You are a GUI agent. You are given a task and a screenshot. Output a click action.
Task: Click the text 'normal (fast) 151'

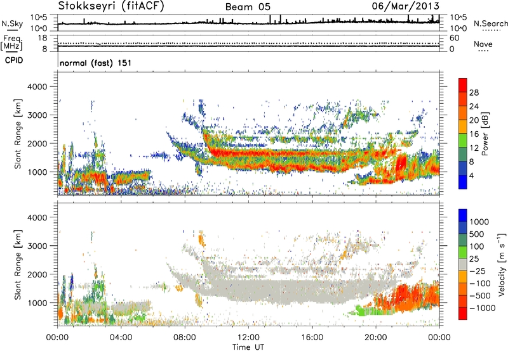point(96,63)
